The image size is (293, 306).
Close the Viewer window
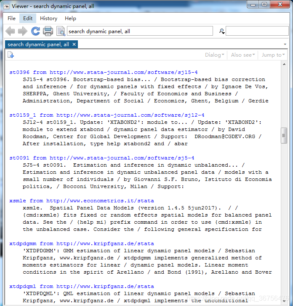click(x=280, y=5)
